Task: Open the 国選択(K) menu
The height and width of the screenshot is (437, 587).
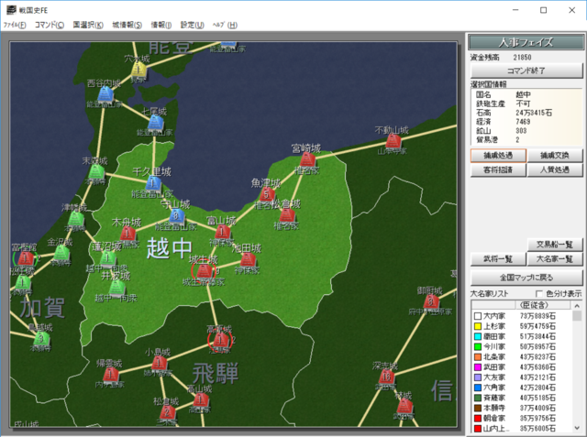Action: click(x=88, y=25)
